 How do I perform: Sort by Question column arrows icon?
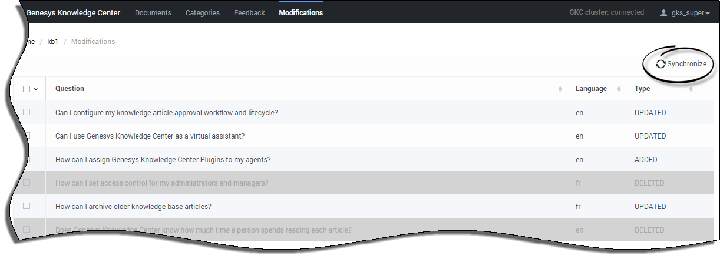559,89
